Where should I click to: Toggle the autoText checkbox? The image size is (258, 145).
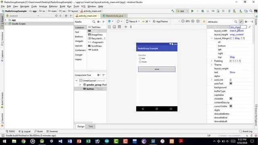click(x=231, y=83)
